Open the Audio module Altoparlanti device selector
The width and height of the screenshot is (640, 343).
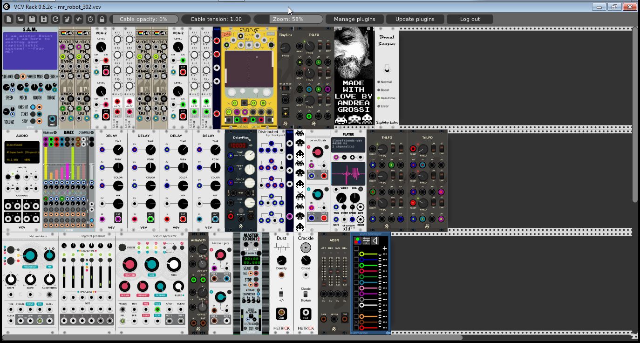click(x=22, y=152)
